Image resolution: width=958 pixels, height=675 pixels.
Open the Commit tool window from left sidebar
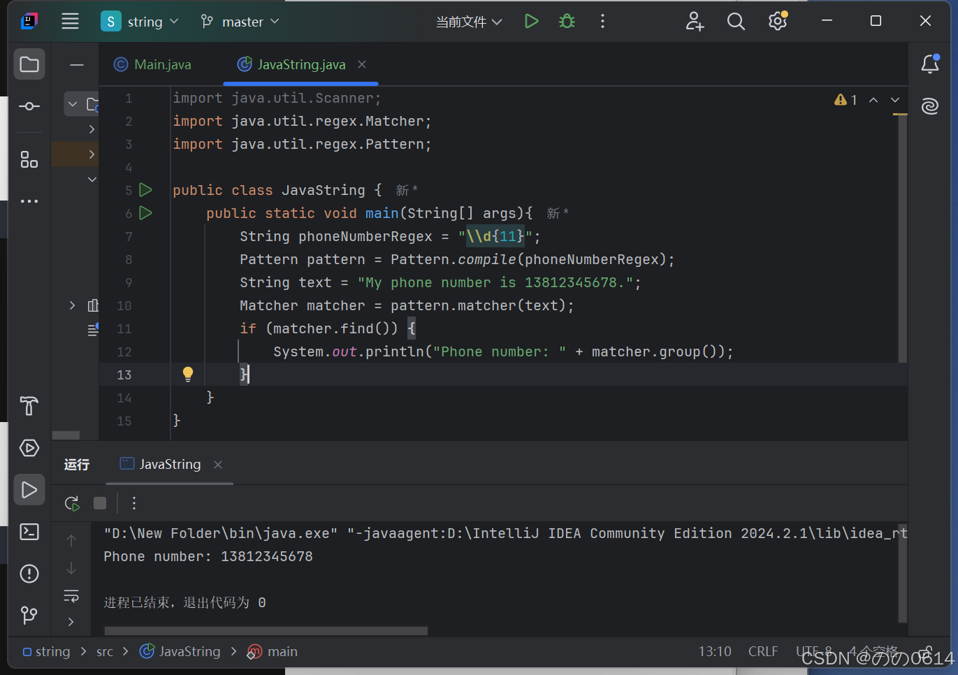29,106
